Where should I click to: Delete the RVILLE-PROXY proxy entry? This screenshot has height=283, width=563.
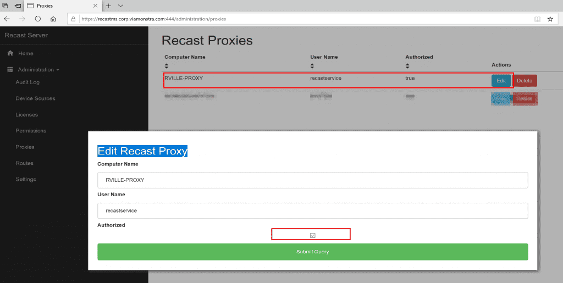525,81
